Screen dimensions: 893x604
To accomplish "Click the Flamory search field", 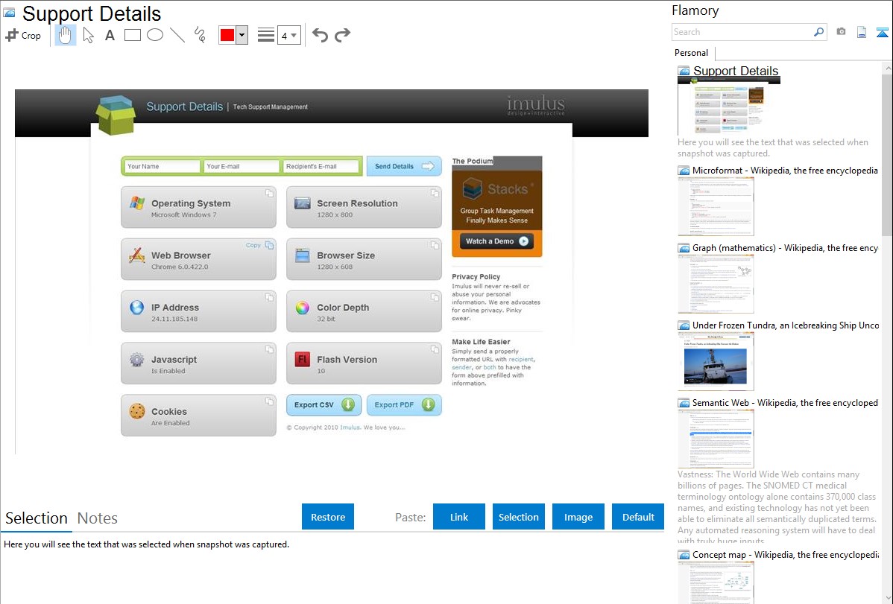I will pos(742,32).
